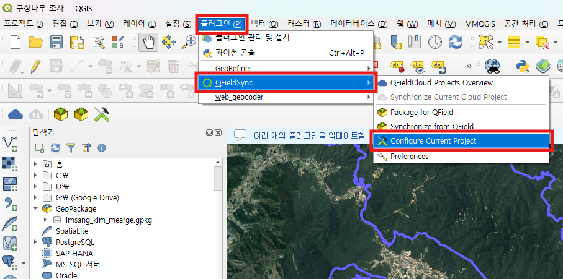The height and width of the screenshot is (279, 563).
Task: Click the move label tool icon
Action: (x=438, y=66)
